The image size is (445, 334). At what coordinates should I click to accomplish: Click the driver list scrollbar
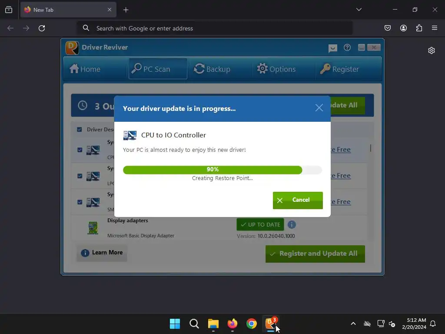(371, 148)
